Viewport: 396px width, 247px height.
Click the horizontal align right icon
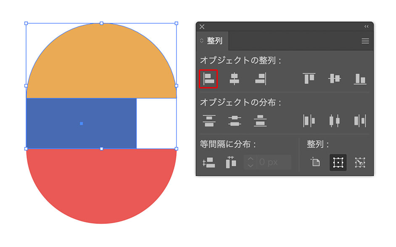click(261, 79)
